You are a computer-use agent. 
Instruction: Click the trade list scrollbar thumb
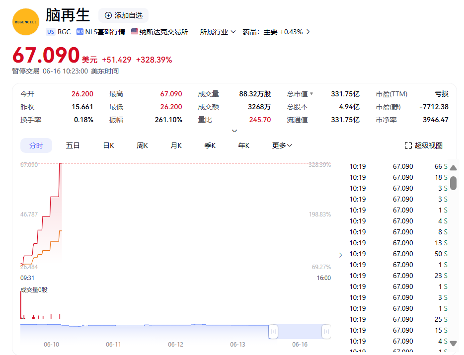(x=453, y=182)
